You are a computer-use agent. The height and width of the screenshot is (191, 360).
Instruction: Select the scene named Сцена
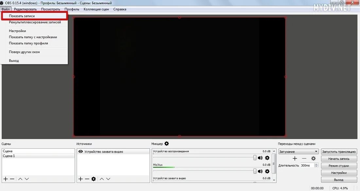point(38,151)
